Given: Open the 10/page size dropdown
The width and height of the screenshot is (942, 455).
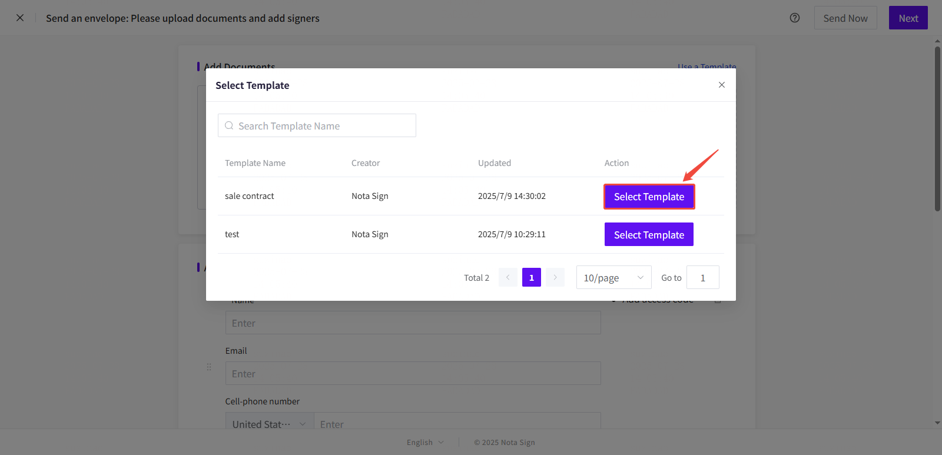Looking at the screenshot, I should click(613, 277).
